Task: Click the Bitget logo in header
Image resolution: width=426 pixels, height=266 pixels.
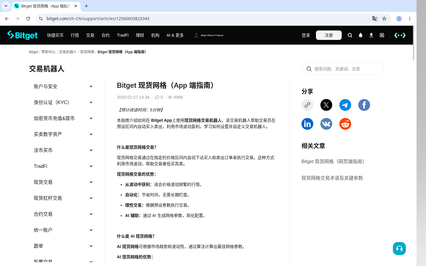Action: [22, 35]
